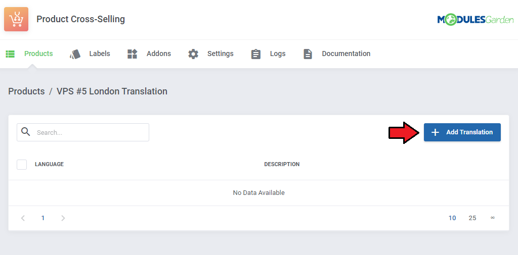Click the plus icon in Add Translation
518x255 pixels.
coord(436,132)
